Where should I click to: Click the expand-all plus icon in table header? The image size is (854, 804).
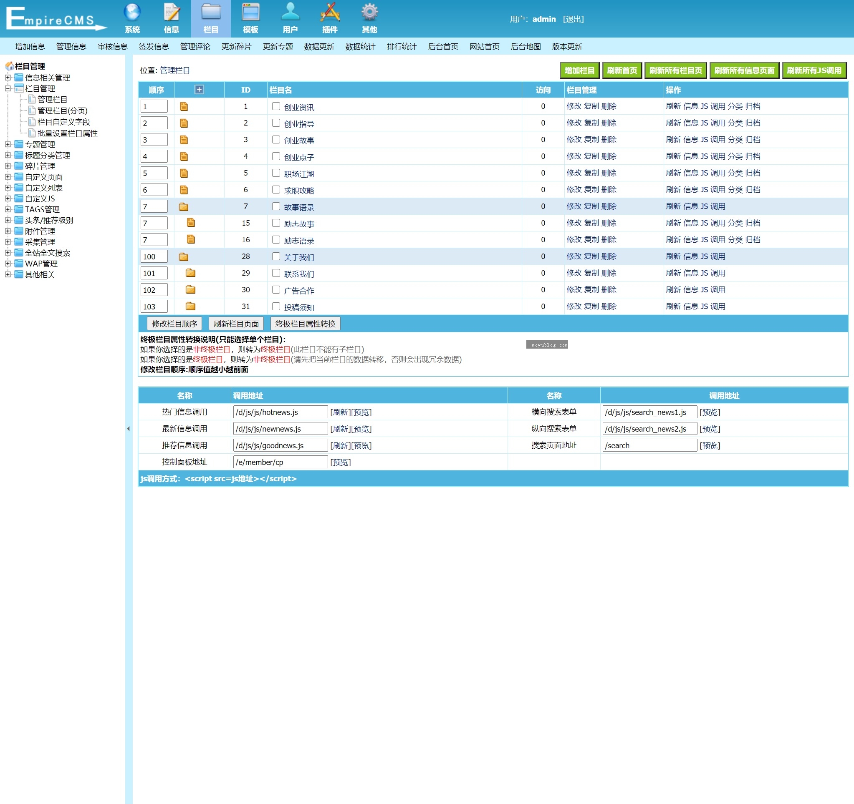coord(200,89)
